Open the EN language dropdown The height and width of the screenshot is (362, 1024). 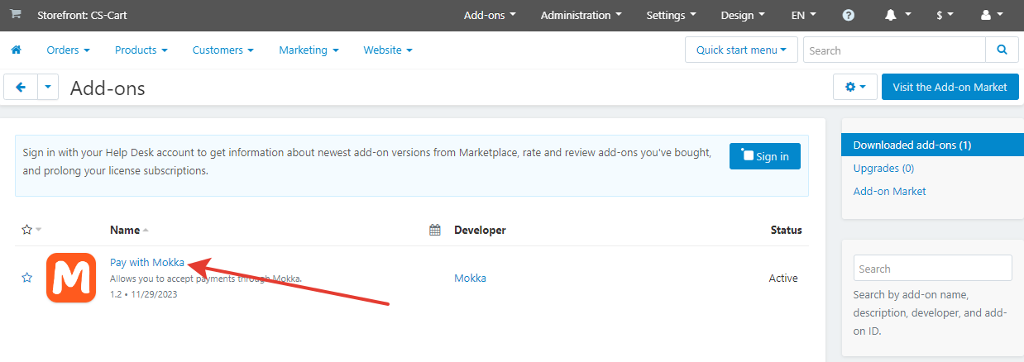click(803, 16)
